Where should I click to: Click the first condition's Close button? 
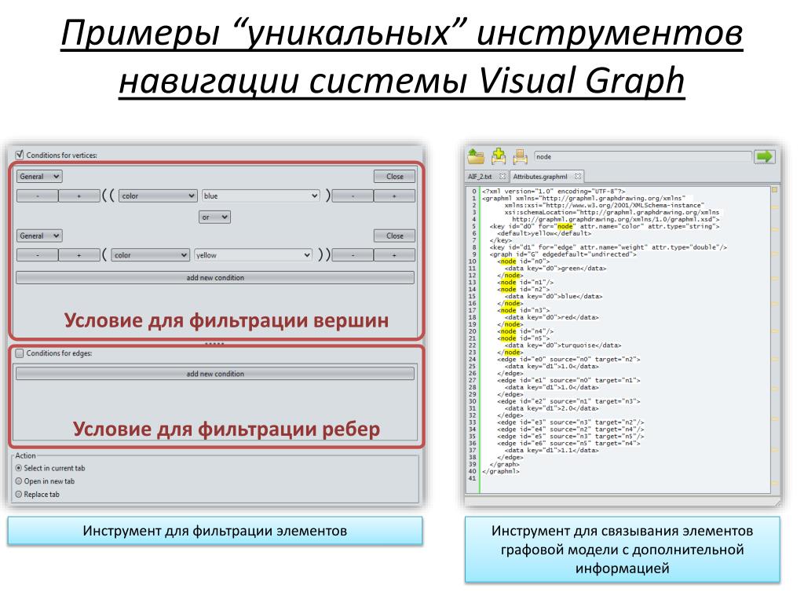394,177
